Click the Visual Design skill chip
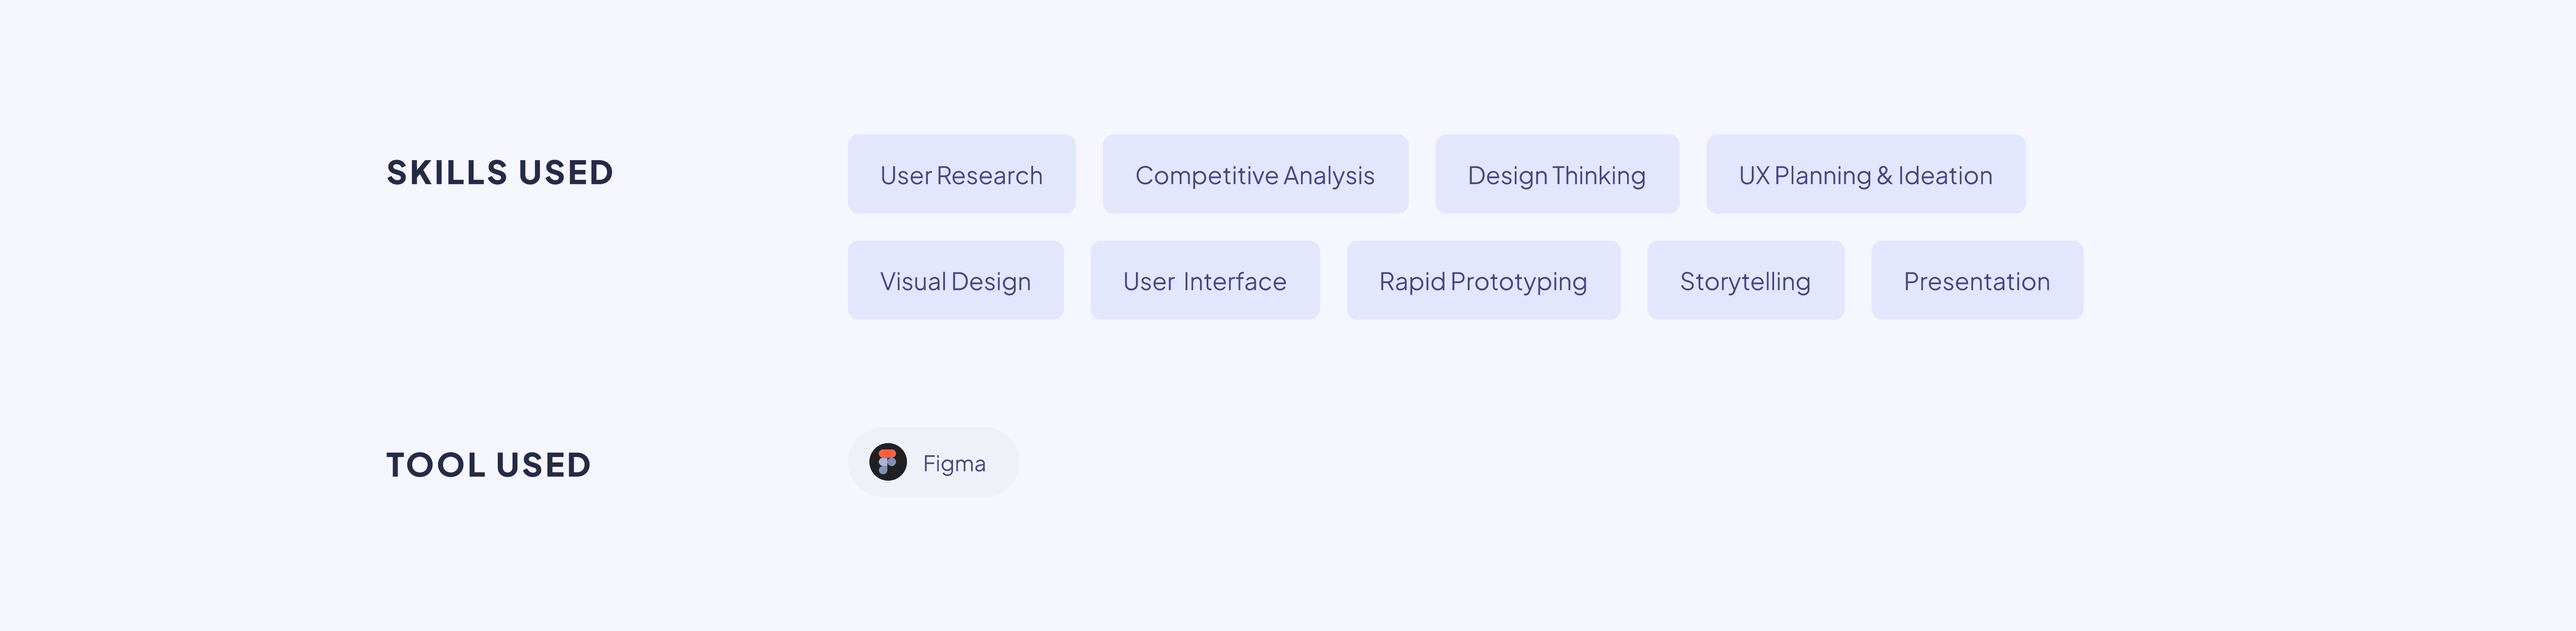This screenshot has height=631, width=2576. coord(955,280)
